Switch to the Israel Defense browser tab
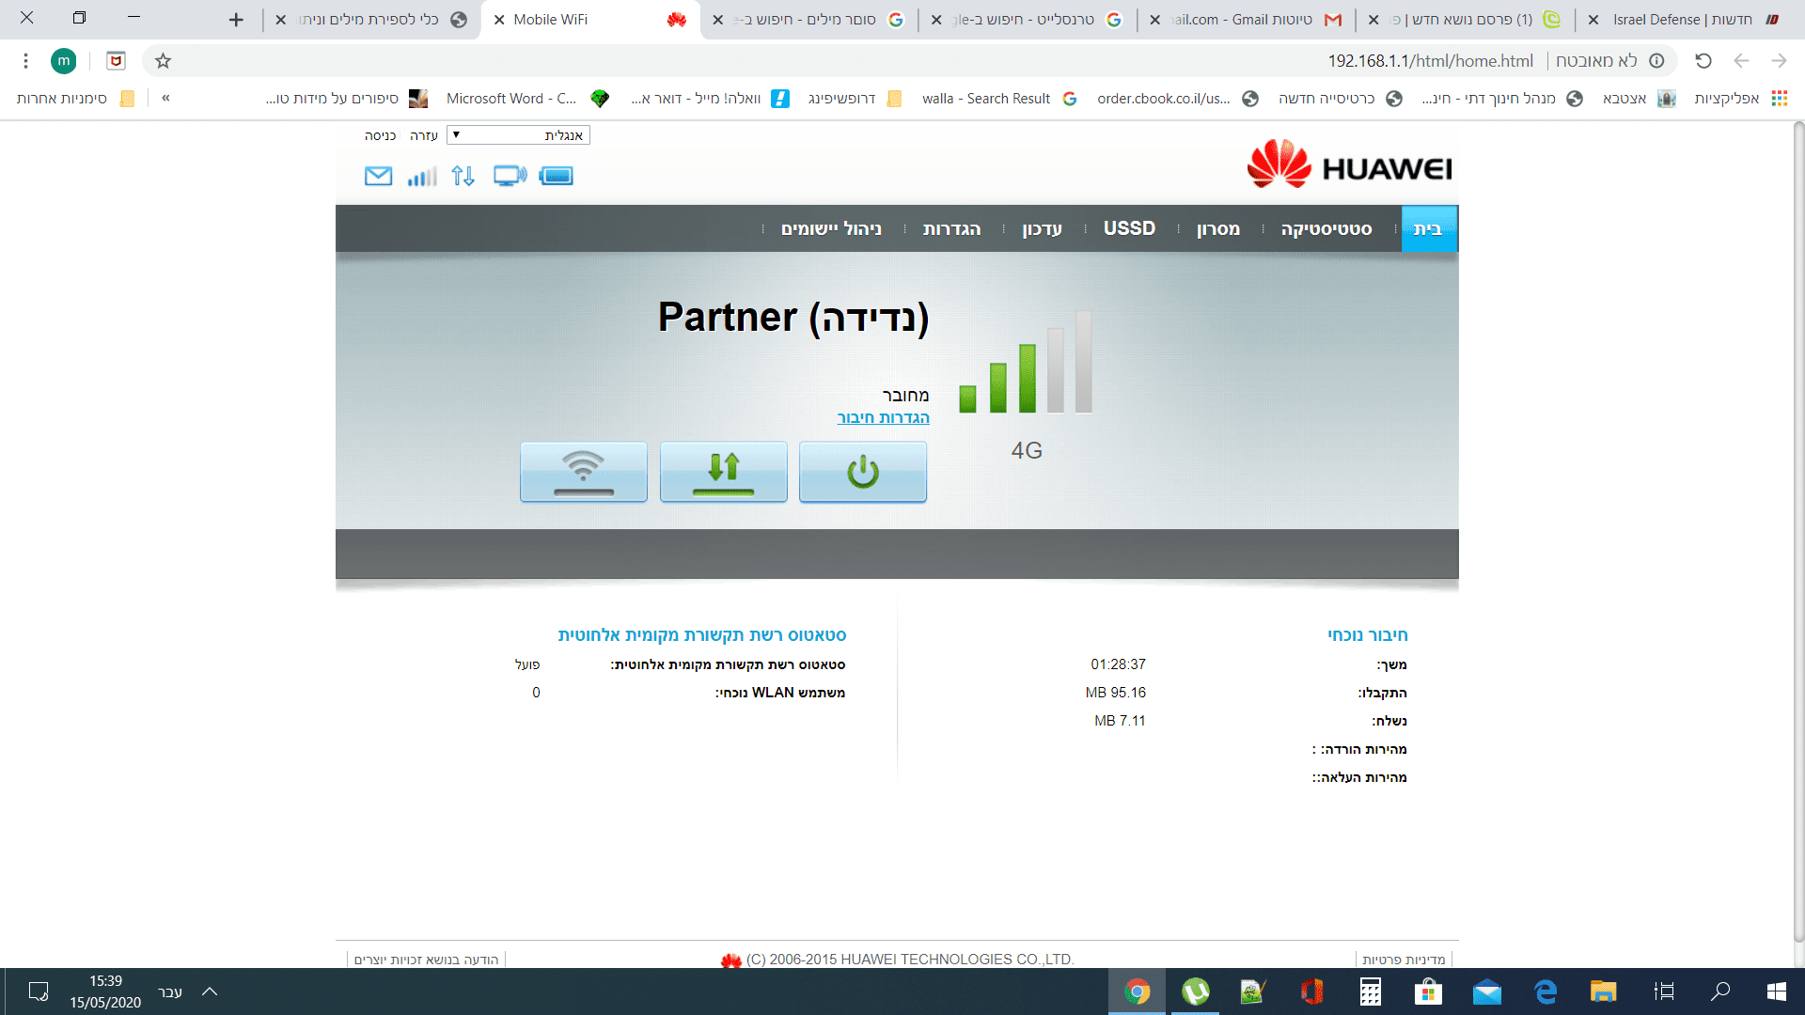This screenshot has width=1805, height=1015. pos(1681,20)
